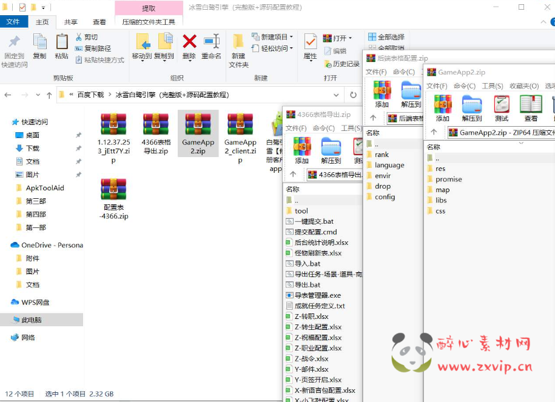Click the refresh button beside the address bar
The image size is (555, 402).
[x=353, y=95]
